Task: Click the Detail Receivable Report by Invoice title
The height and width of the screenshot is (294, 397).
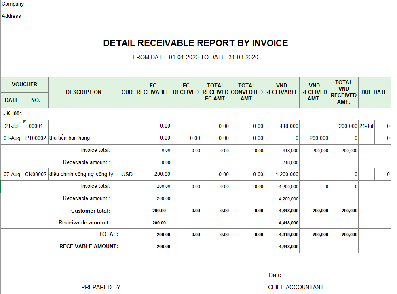Action: 196,43
